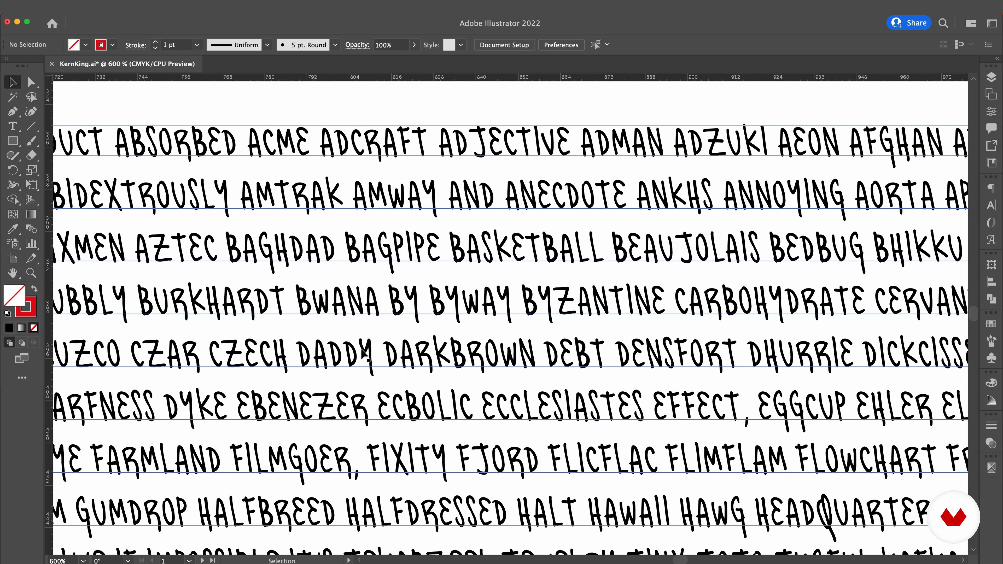Viewport: 1003px width, 564px height.
Task: Activate the Hand tool
Action: pos(13,273)
